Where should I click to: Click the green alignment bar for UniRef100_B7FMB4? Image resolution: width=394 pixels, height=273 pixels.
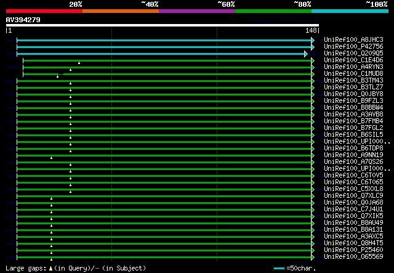coord(164,121)
